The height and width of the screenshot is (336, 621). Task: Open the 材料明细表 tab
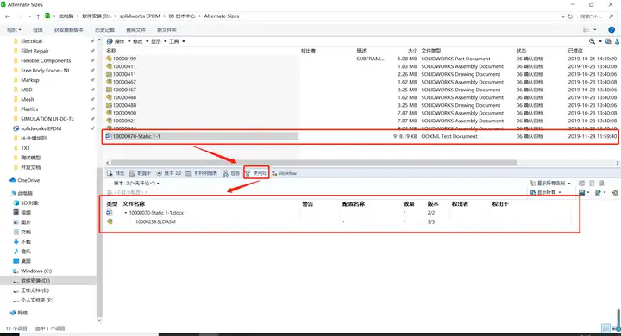202,173
